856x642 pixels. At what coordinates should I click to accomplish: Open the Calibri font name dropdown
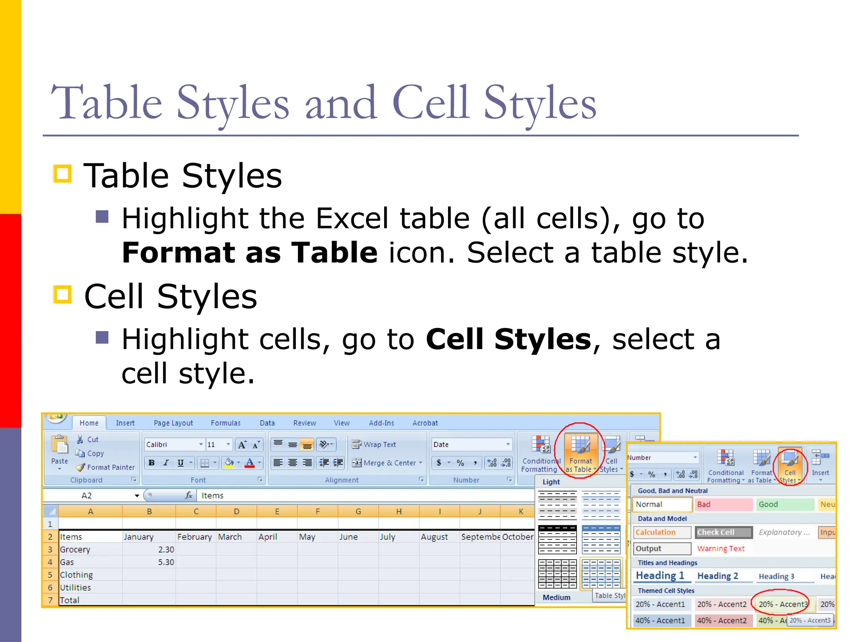coord(201,444)
